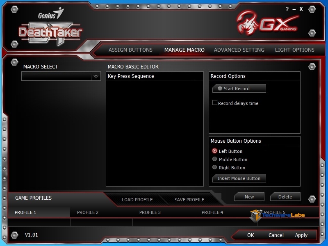Select the Midde Button radio option
Viewport: 328px width, 246px height.
coord(214,159)
